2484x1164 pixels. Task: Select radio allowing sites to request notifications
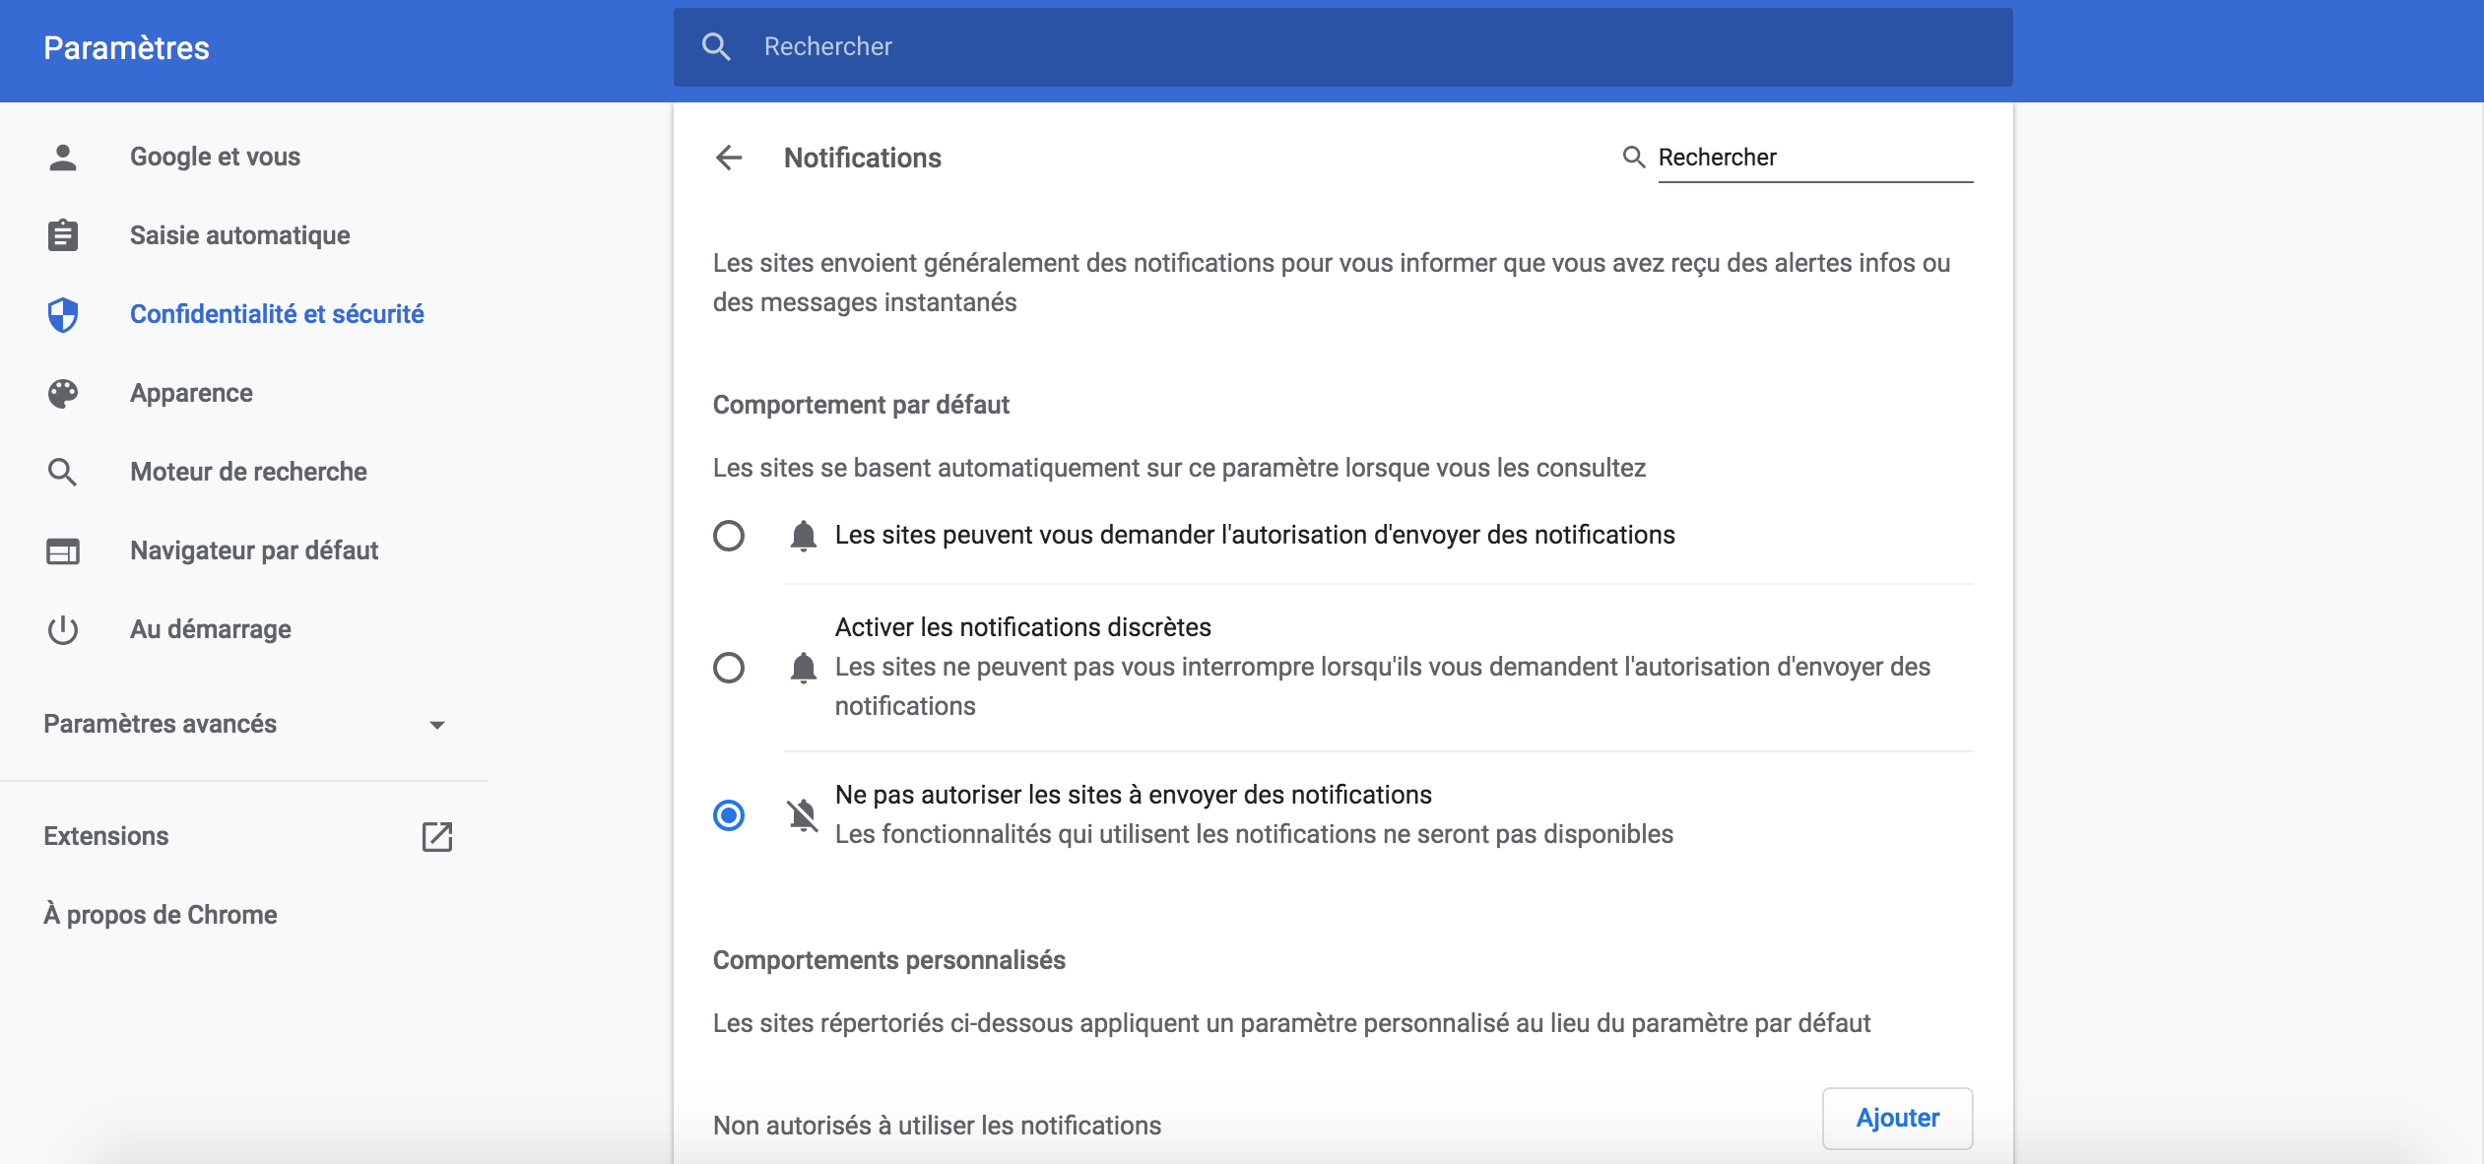(729, 536)
